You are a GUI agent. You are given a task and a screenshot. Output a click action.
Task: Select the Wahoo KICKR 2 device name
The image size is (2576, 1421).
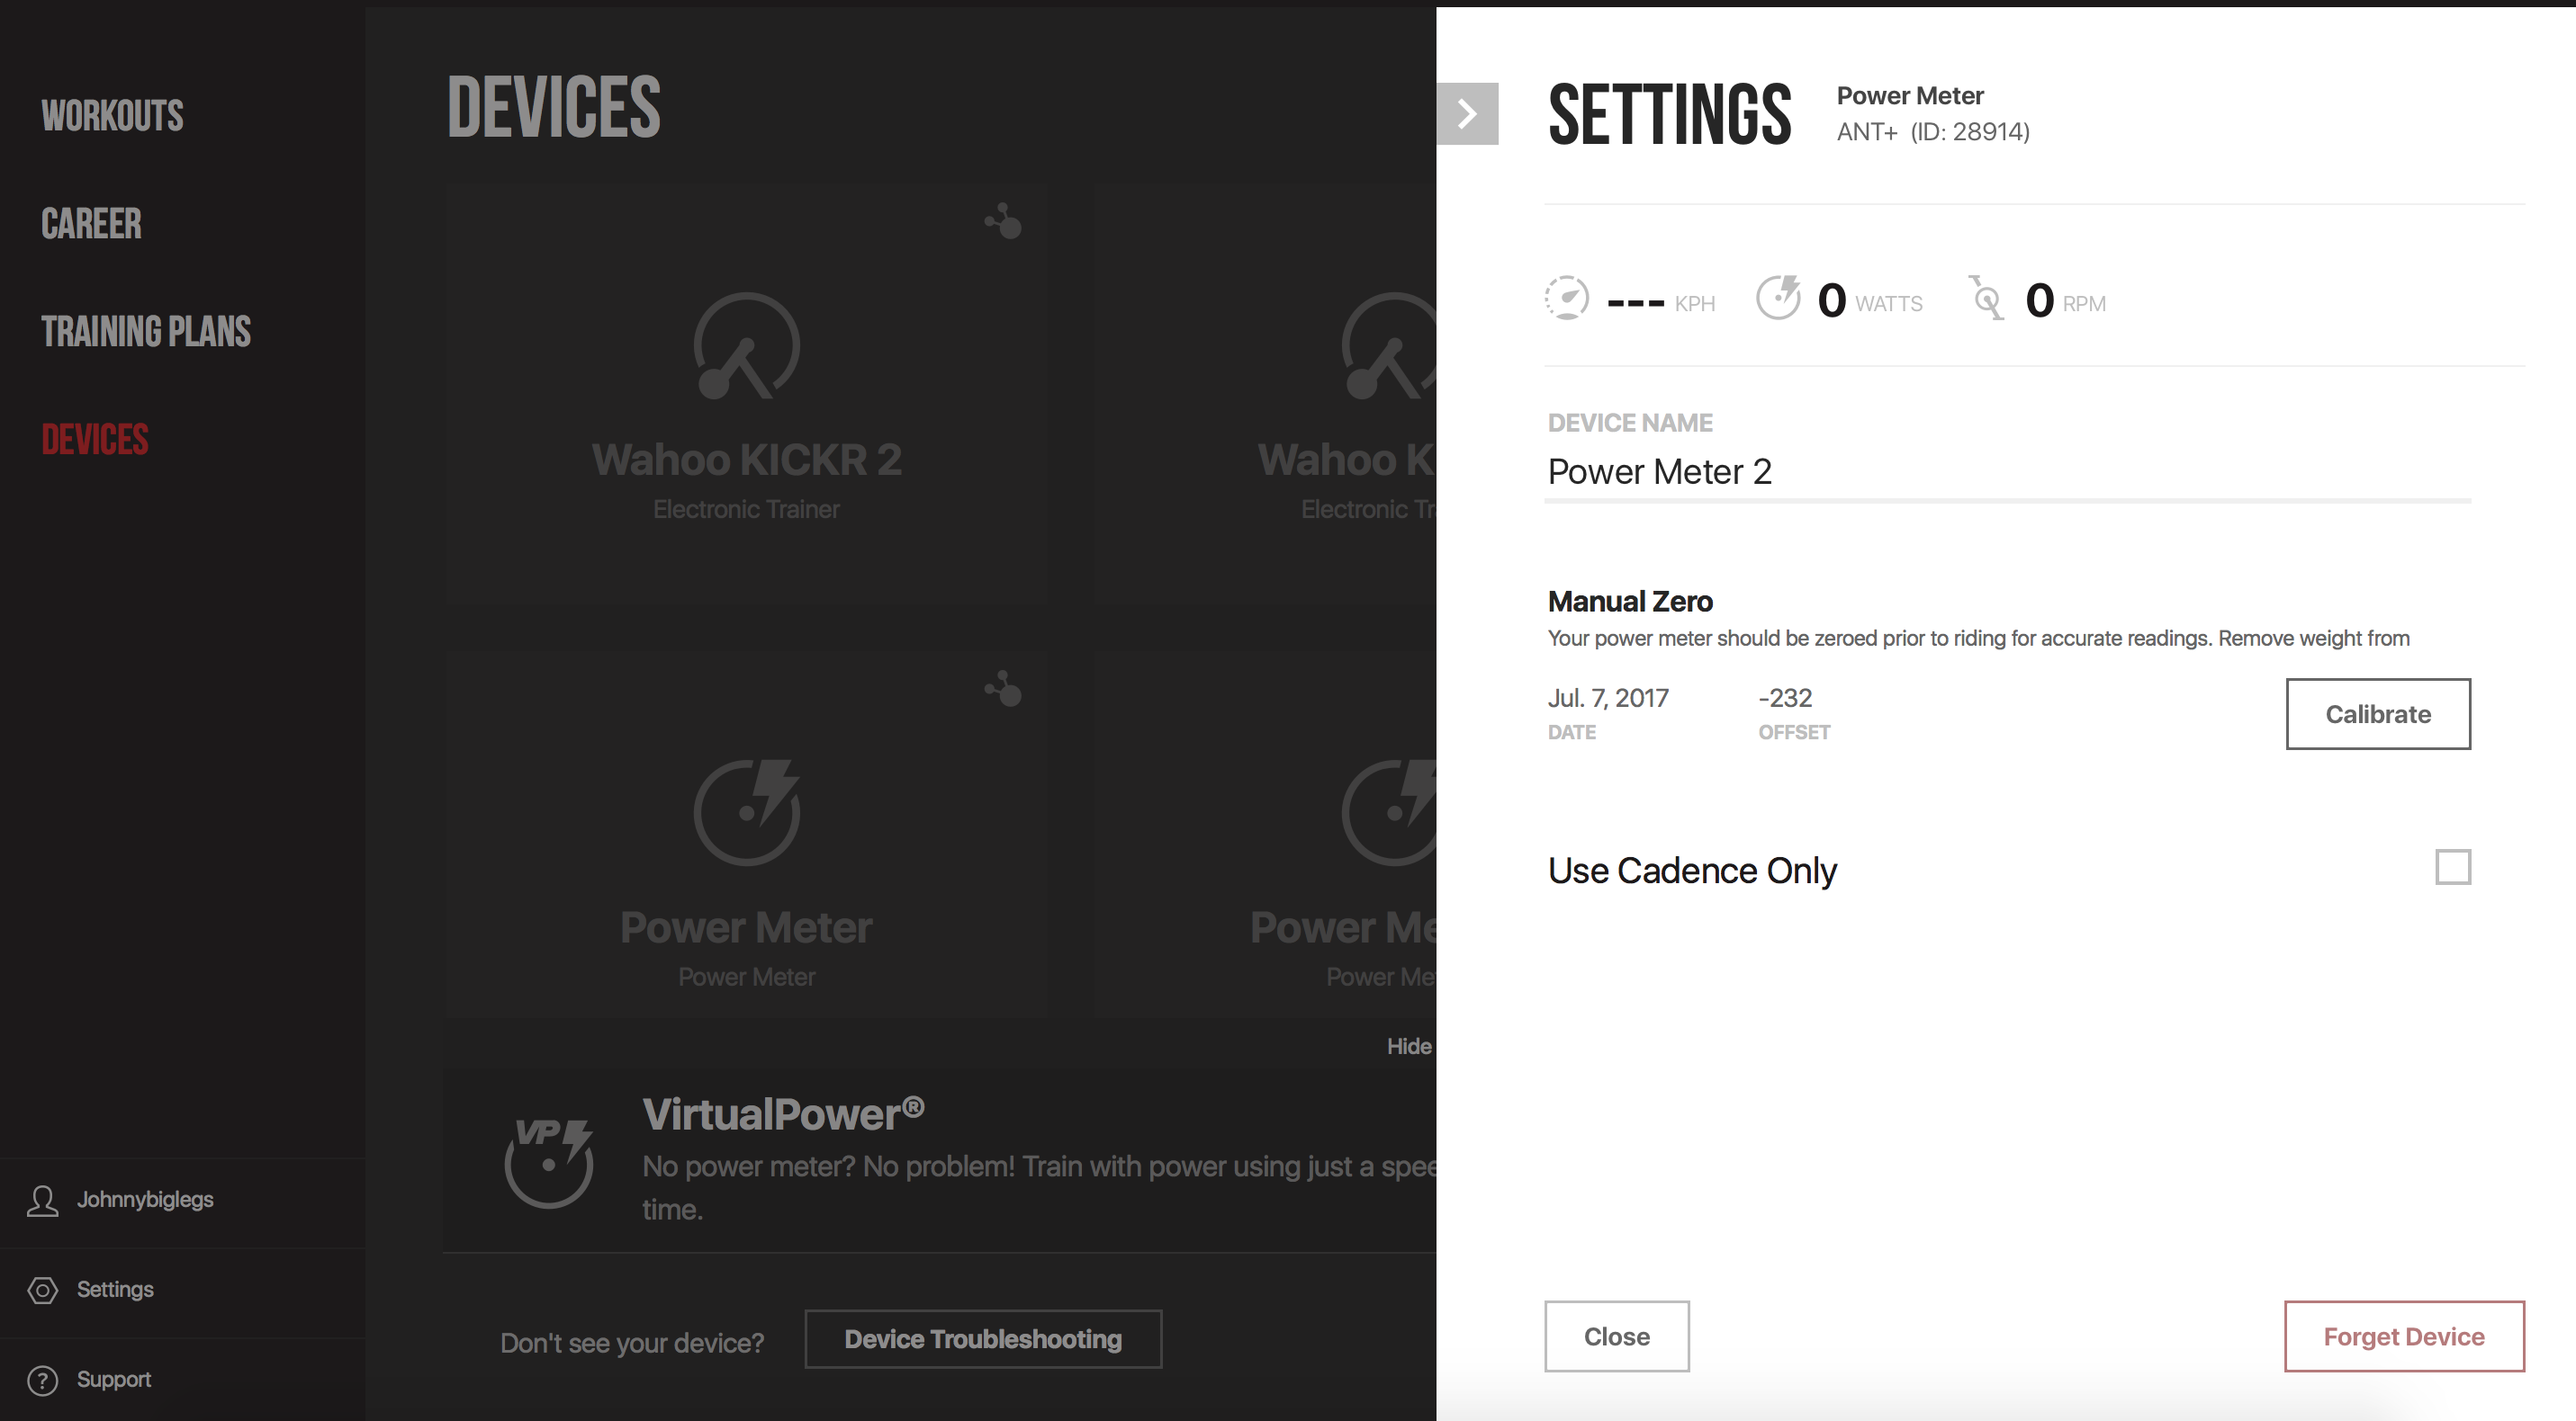tap(747, 460)
